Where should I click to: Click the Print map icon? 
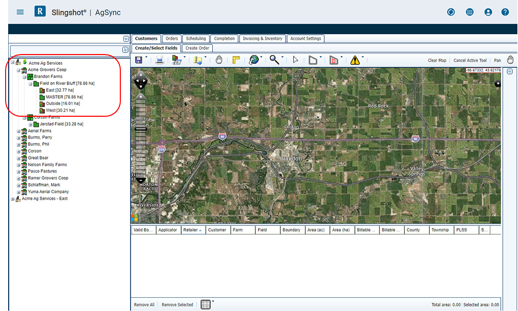(x=160, y=60)
